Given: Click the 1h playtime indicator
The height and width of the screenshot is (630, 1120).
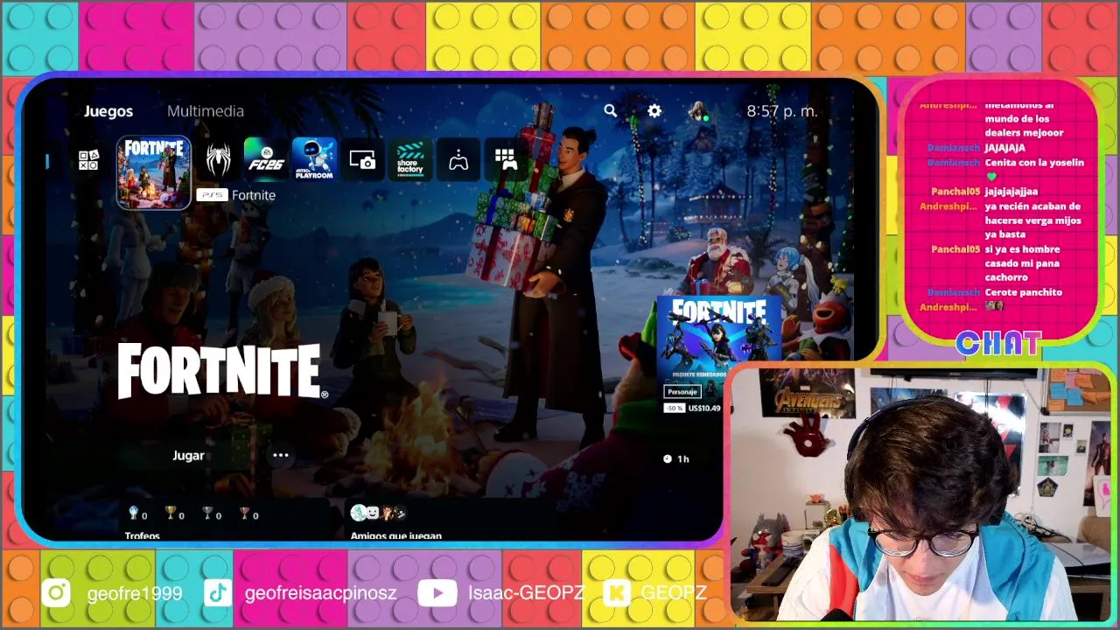Looking at the screenshot, I should pos(676,458).
